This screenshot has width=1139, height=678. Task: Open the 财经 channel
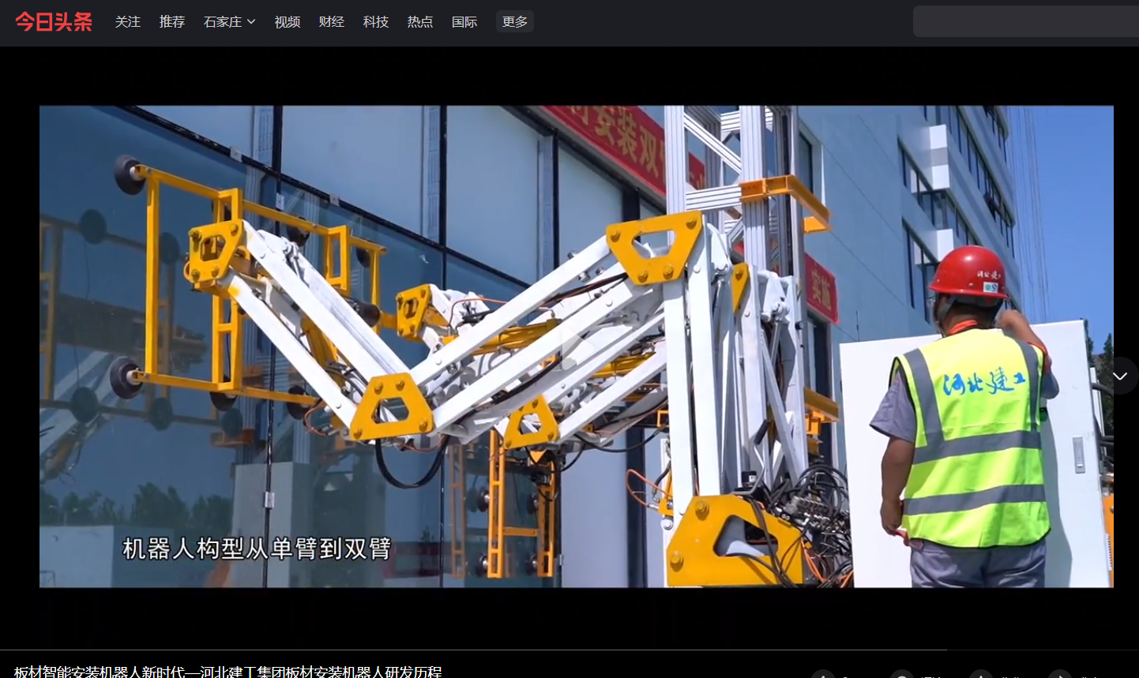[332, 22]
